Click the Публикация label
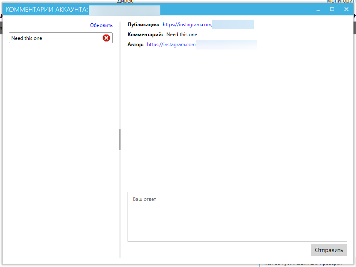 (143, 25)
